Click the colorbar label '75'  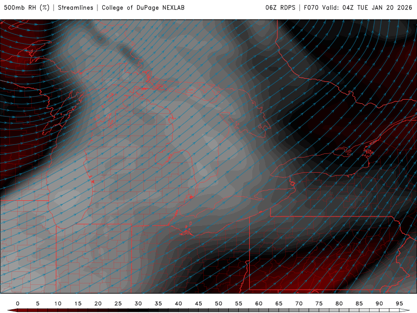click(x=319, y=304)
